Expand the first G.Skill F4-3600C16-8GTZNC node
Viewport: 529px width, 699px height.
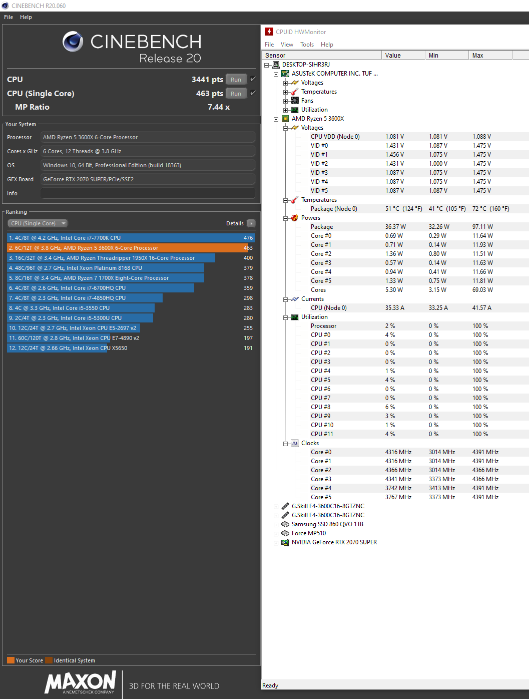pyautogui.click(x=276, y=507)
